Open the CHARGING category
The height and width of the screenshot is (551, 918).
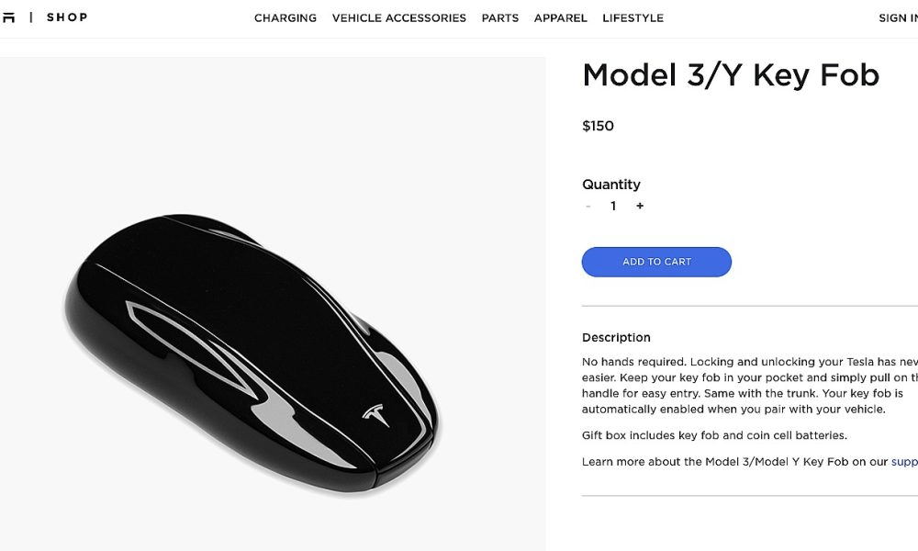coord(285,17)
